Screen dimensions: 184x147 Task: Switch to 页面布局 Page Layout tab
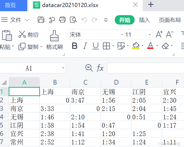point(170,20)
